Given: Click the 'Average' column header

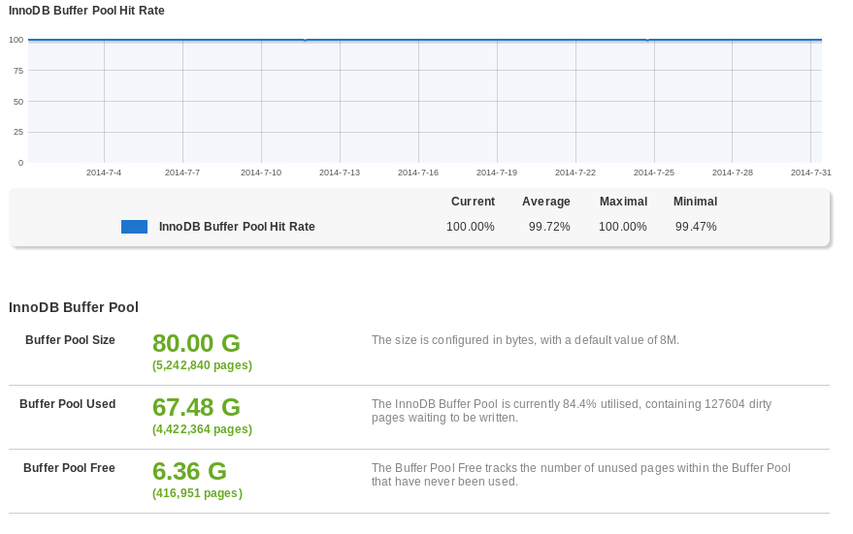Looking at the screenshot, I should 546,202.
